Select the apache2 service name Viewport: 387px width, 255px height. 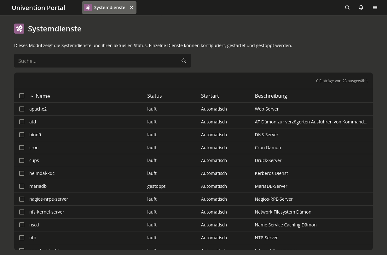[x=38, y=109]
